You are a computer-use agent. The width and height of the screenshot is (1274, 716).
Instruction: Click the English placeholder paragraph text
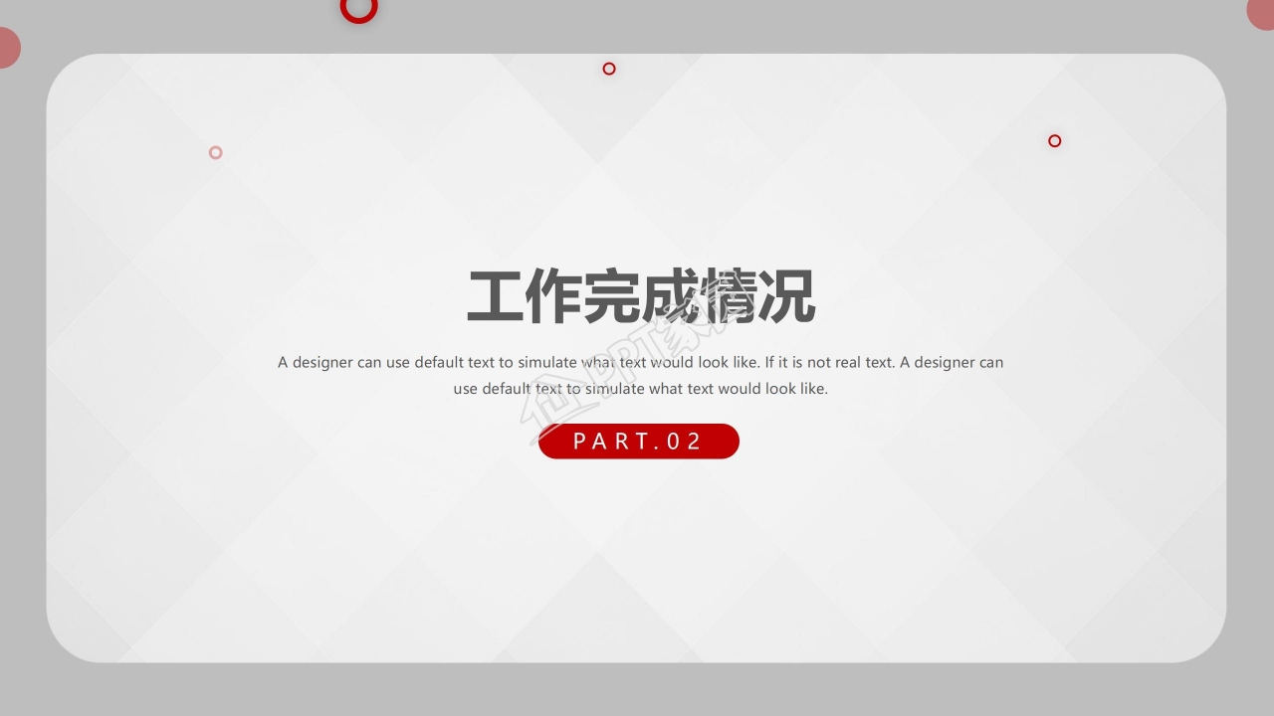(x=640, y=375)
